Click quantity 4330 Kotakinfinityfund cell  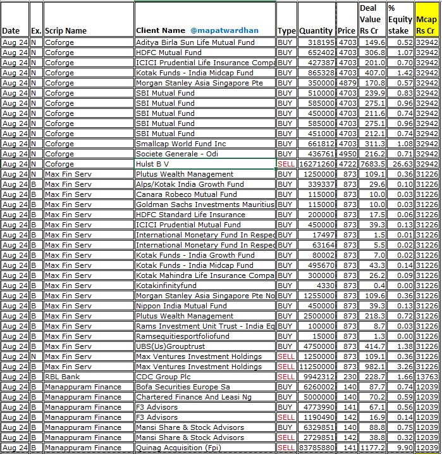[x=317, y=286]
